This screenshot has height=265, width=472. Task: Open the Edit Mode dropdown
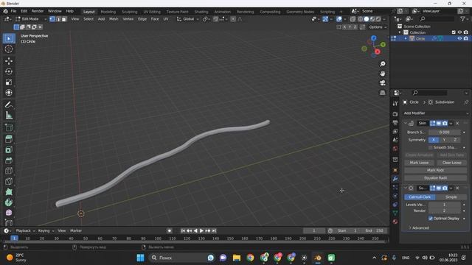pyautogui.click(x=31, y=19)
